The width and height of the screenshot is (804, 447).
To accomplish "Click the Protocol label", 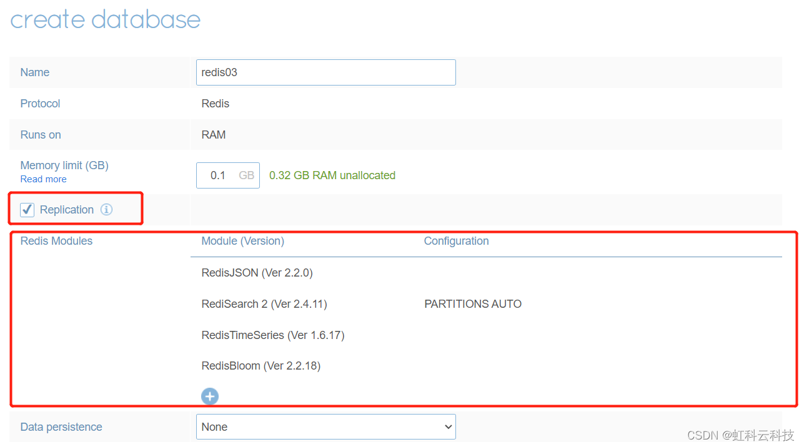I will 40,104.
